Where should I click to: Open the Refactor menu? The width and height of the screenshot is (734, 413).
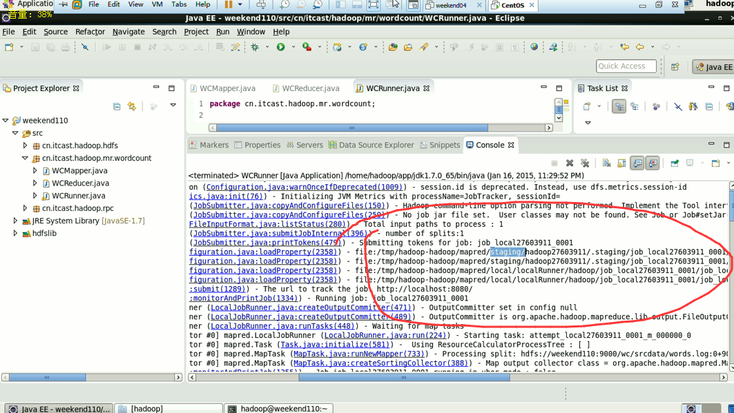pos(90,32)
